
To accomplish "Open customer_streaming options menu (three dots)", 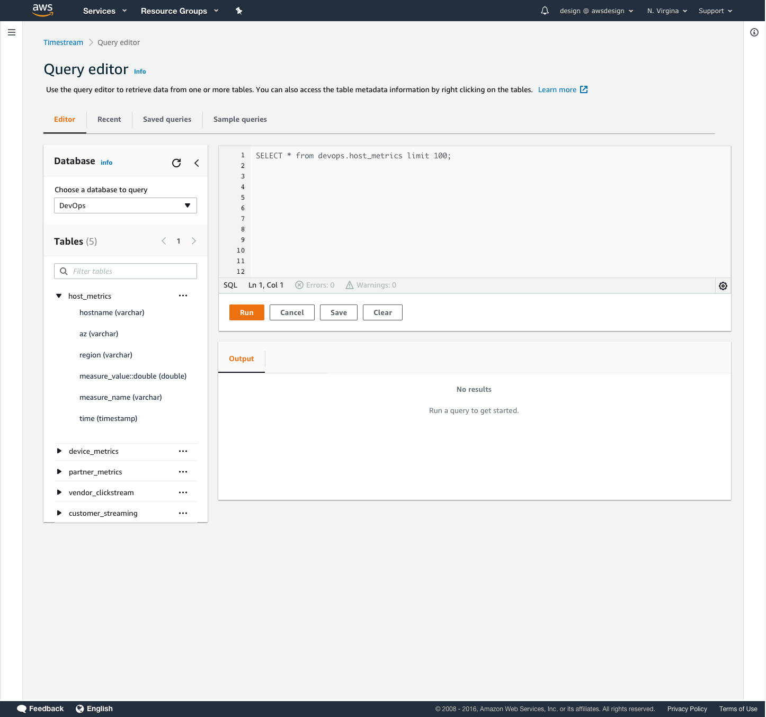I will [183, 513].
